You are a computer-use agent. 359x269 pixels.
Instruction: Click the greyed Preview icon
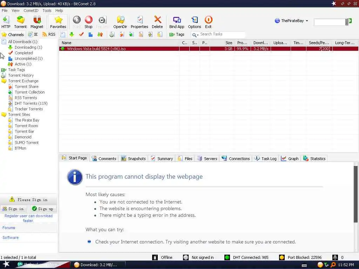102,22
